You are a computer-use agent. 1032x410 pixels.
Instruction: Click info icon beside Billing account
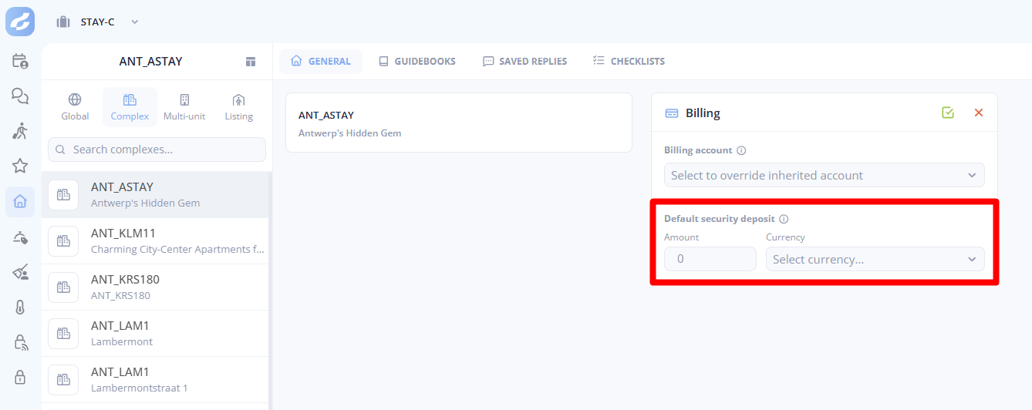pos(741,150)
